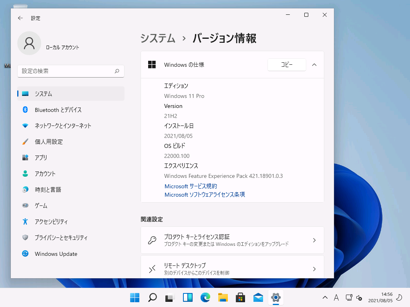The image size is (410, 307).
Task: Click the back arrow in Settings
Action: click(x=20, y=18)
